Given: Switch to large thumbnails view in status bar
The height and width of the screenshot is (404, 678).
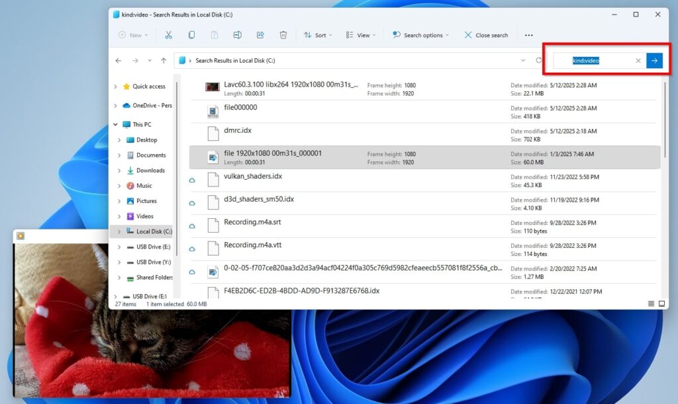Looking at the screenshot, I should (661, 303).
